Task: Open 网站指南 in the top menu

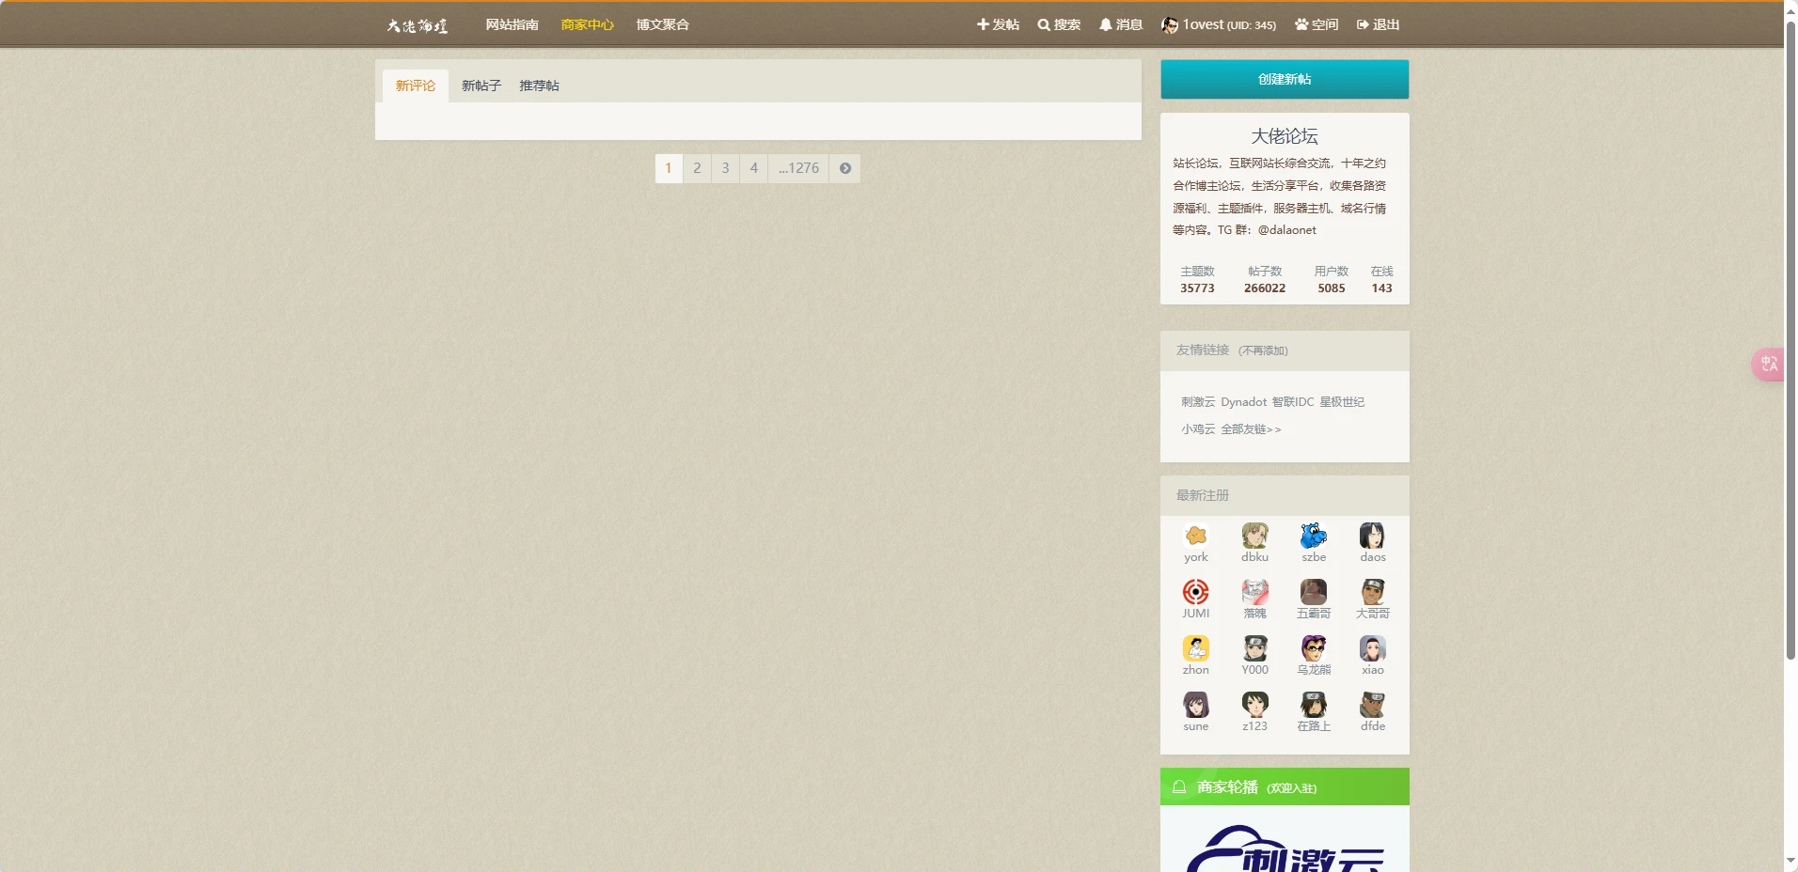Action: (x=512, y=25)
